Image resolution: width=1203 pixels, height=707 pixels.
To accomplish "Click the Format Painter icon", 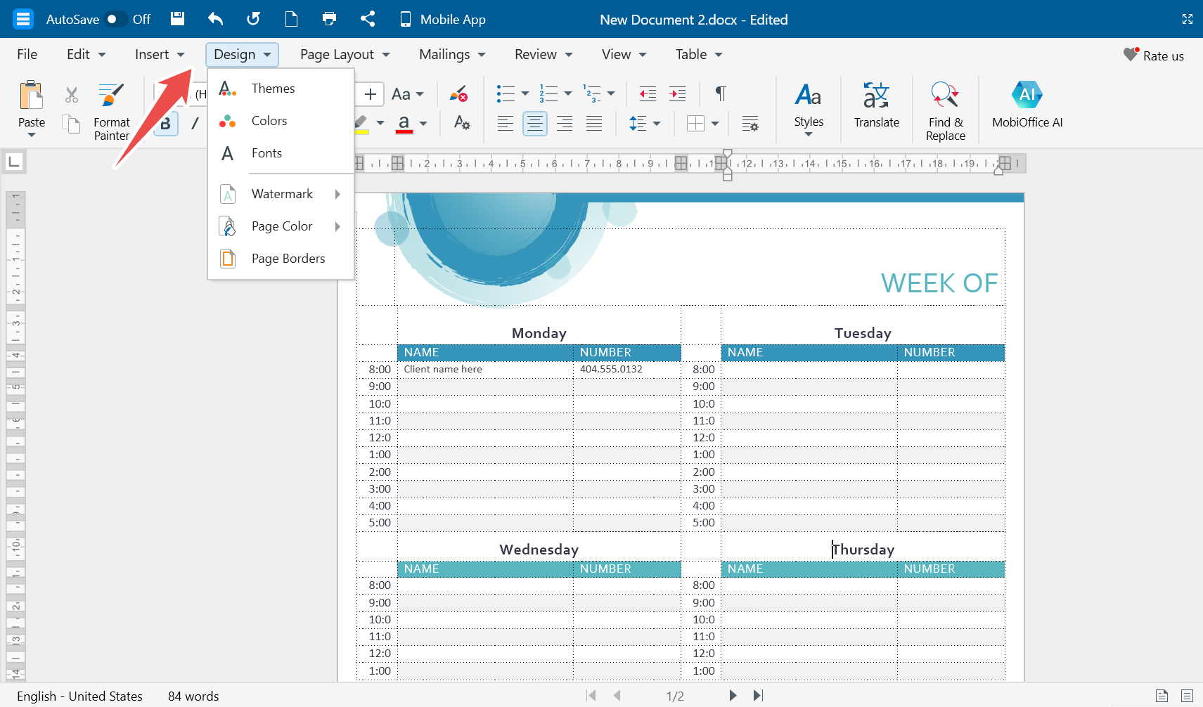I will (x=111, y=96).
